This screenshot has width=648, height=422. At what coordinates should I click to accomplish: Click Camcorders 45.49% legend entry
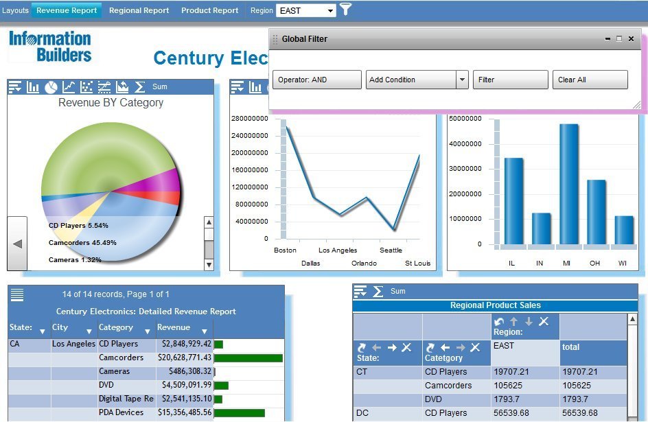(x=82, y=243)
